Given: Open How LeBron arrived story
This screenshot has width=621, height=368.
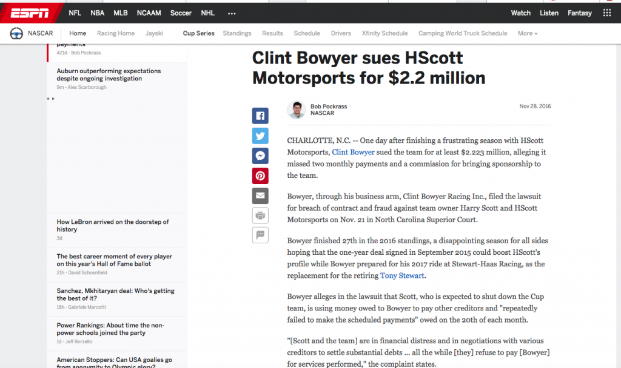Looking at the screenshot, I should [112, 226].
